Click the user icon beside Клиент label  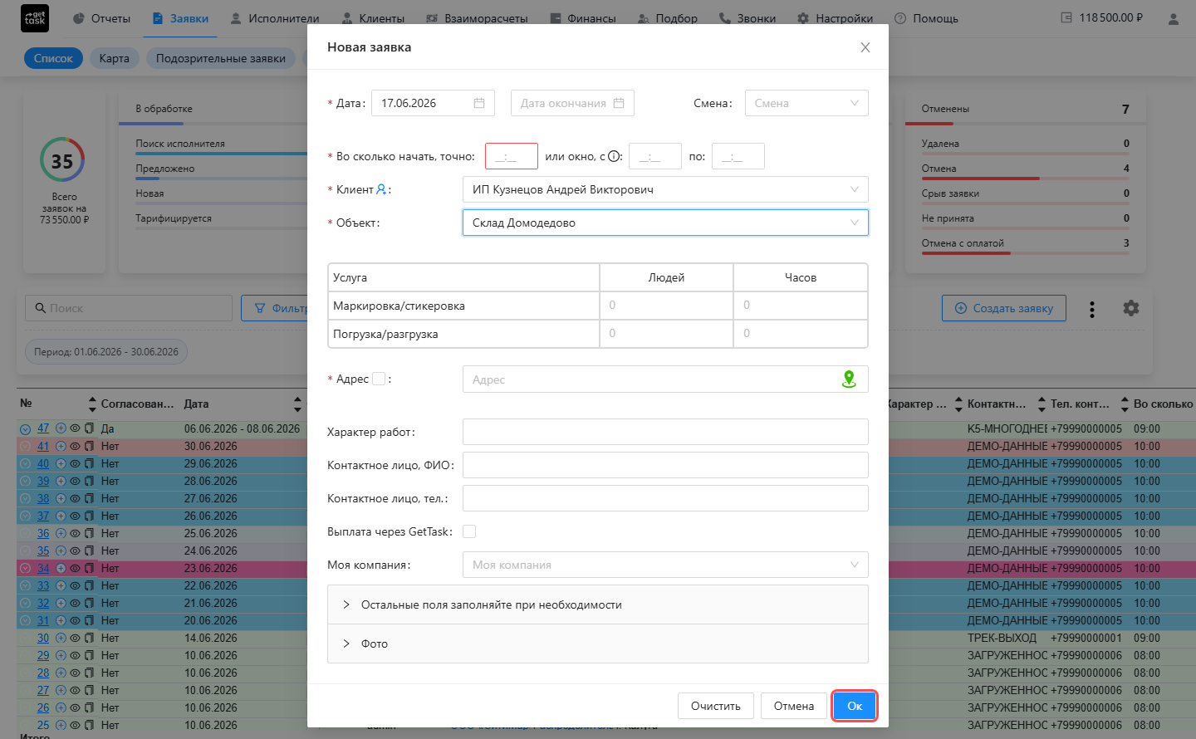381,189
